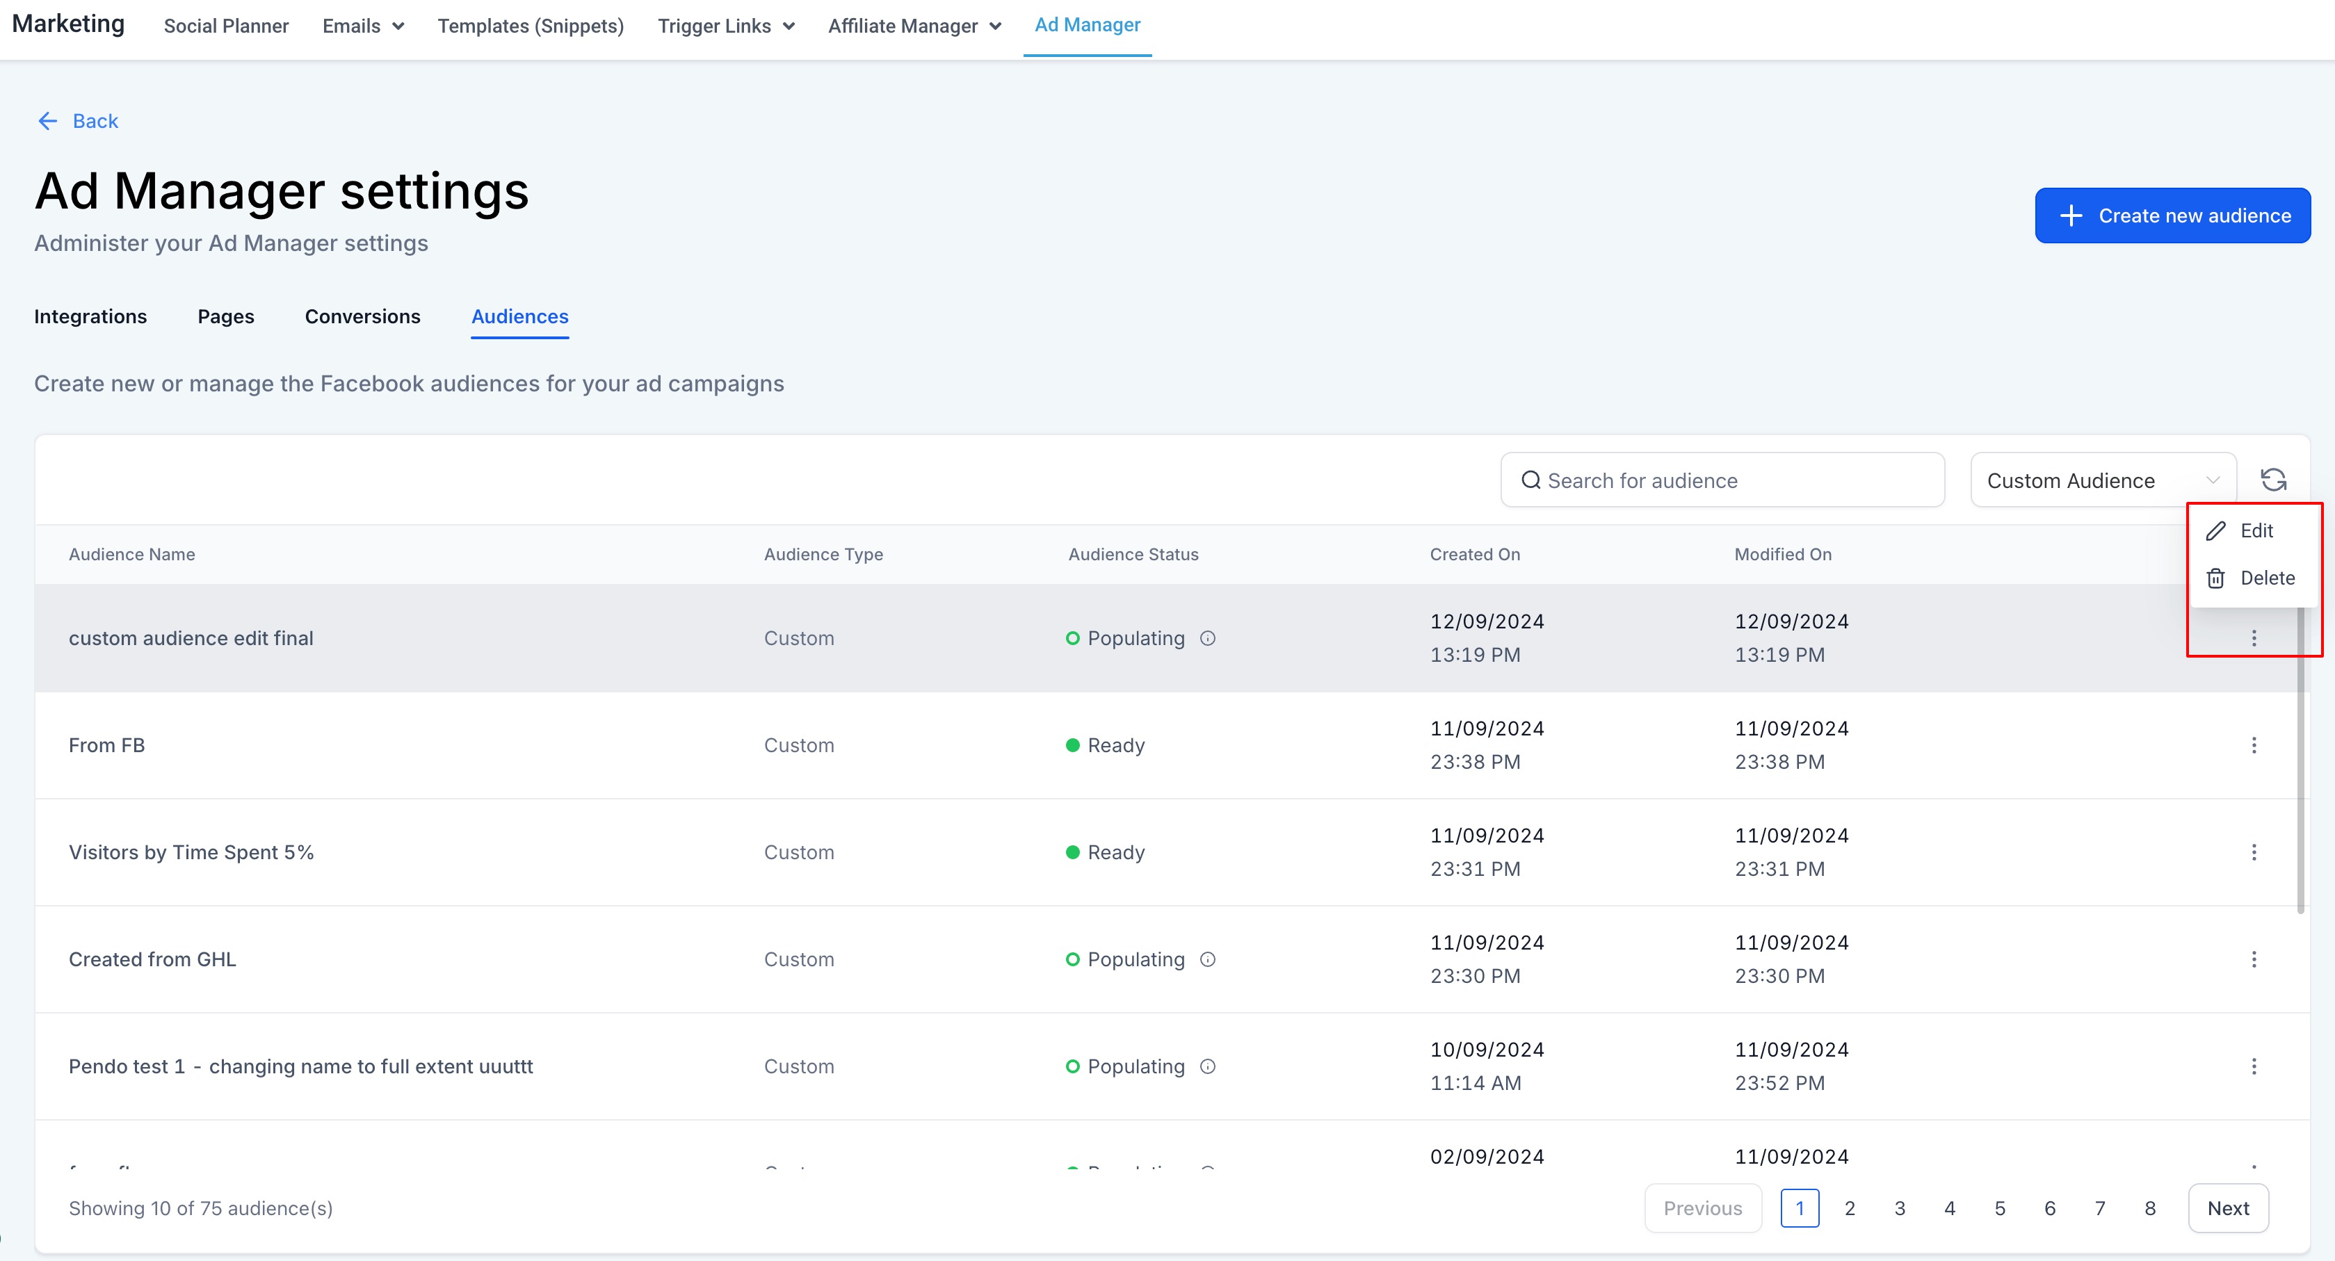Click the Create new audience button
This screenshot has height=1261, width=2335.
(2172, 215)
